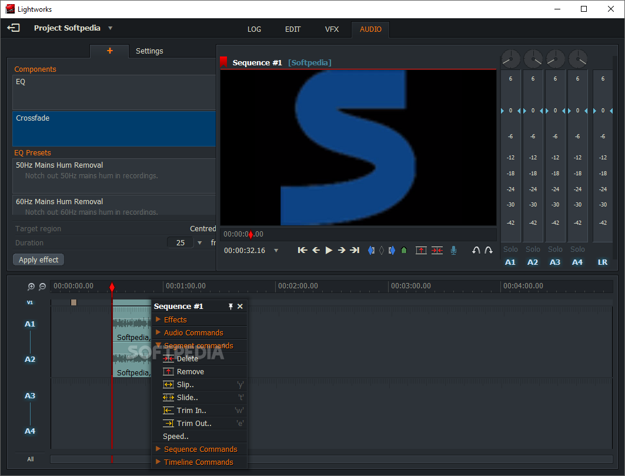Click the Duration value field 25
The image size is (625, 476).
tap(180, 242)
